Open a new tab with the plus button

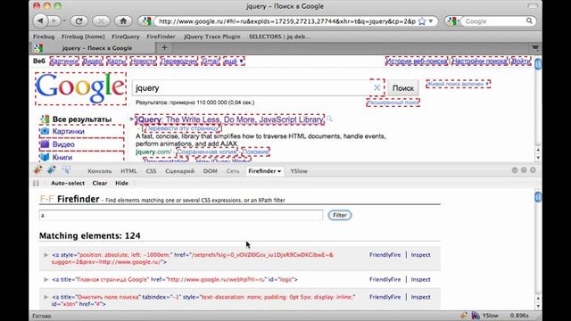point(164,47)
